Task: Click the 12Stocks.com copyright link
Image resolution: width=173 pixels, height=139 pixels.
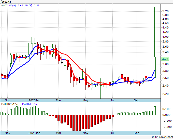Action: pos(162,137)
